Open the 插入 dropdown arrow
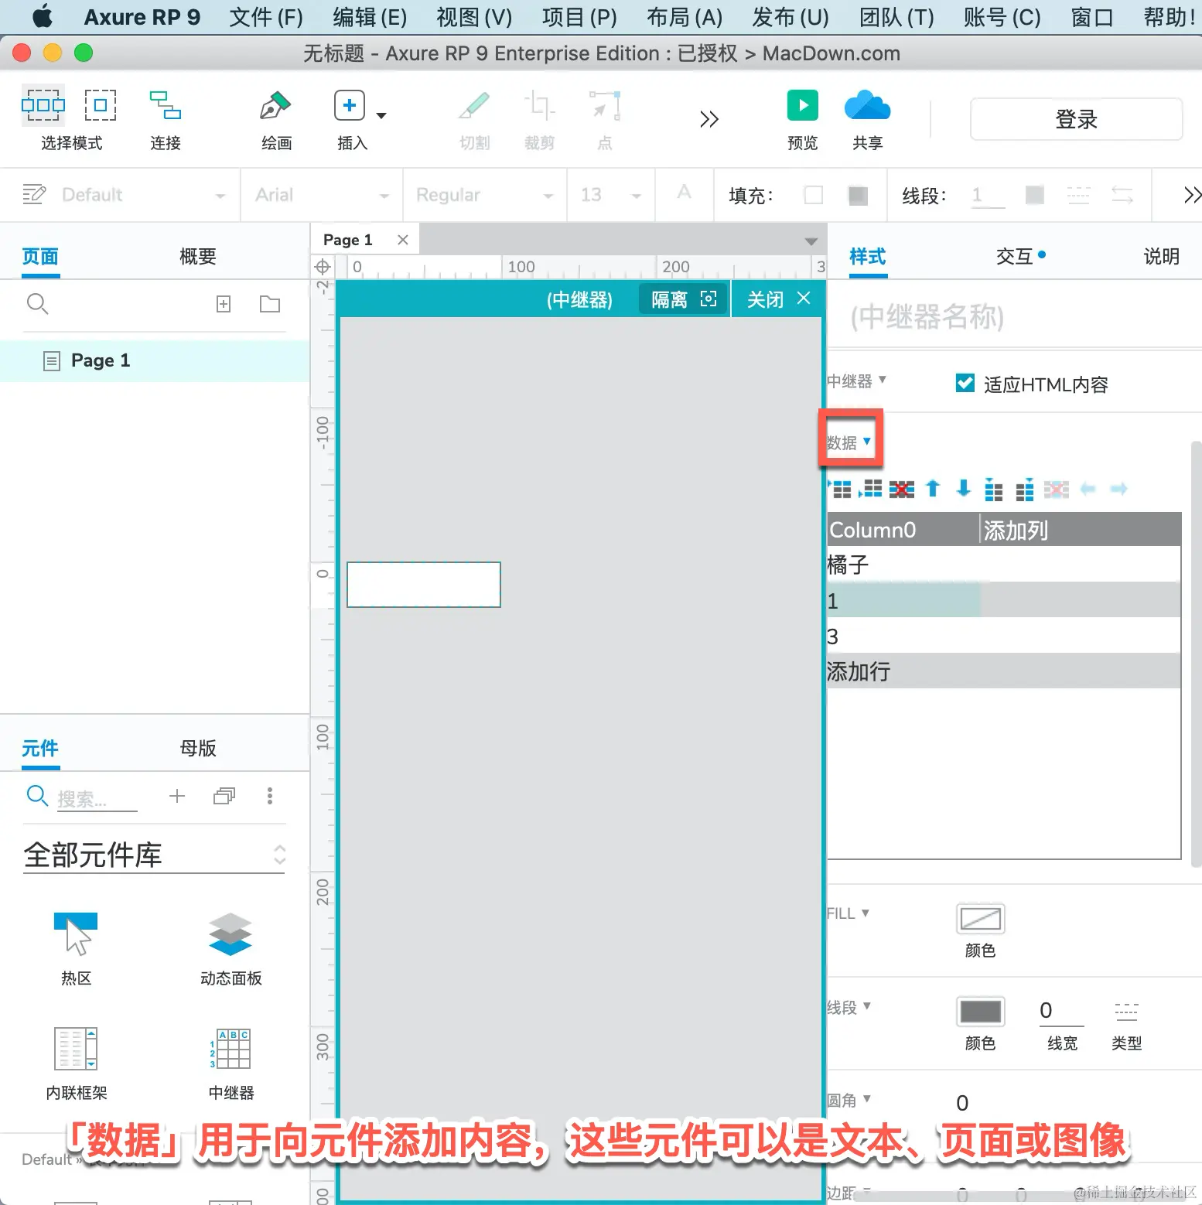Image resolution: width=1202 pixels, height=1205 pixels. [x=381, y=115]
